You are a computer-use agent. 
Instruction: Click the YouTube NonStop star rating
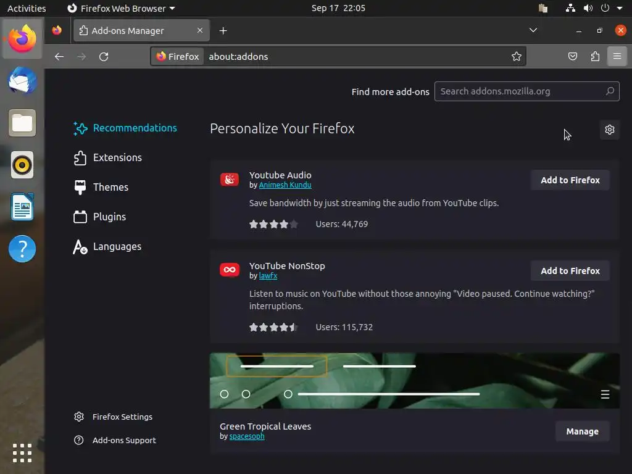point(273,327)
